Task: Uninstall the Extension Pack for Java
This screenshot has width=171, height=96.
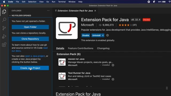Action: click(x=96, y=35)
